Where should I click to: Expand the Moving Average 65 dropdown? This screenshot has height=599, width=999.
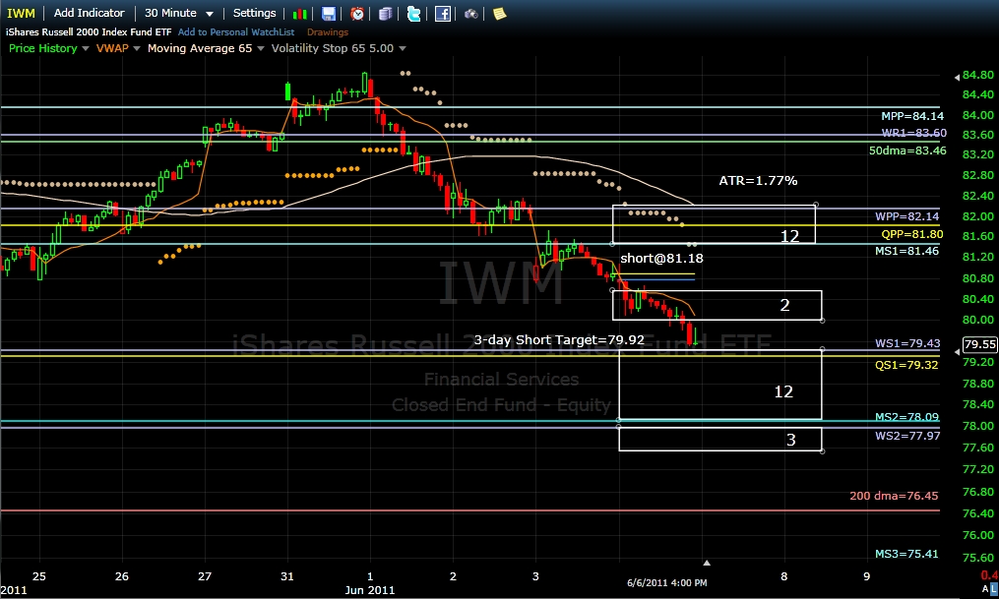pyautogui.click(x=261, y=48)
